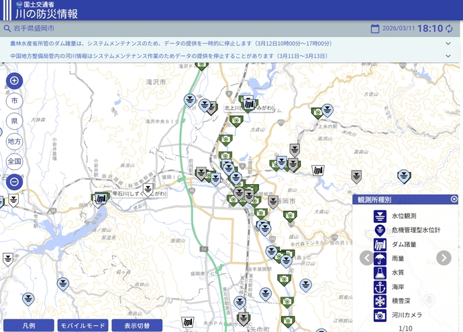This screenshot has width=463, height=332.
Task: Go to next legend page arrow
Action: [x=444, y=258]
